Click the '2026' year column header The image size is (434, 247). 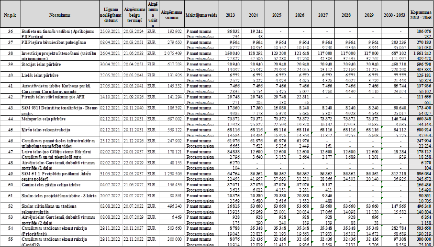(x=299, y=15)
